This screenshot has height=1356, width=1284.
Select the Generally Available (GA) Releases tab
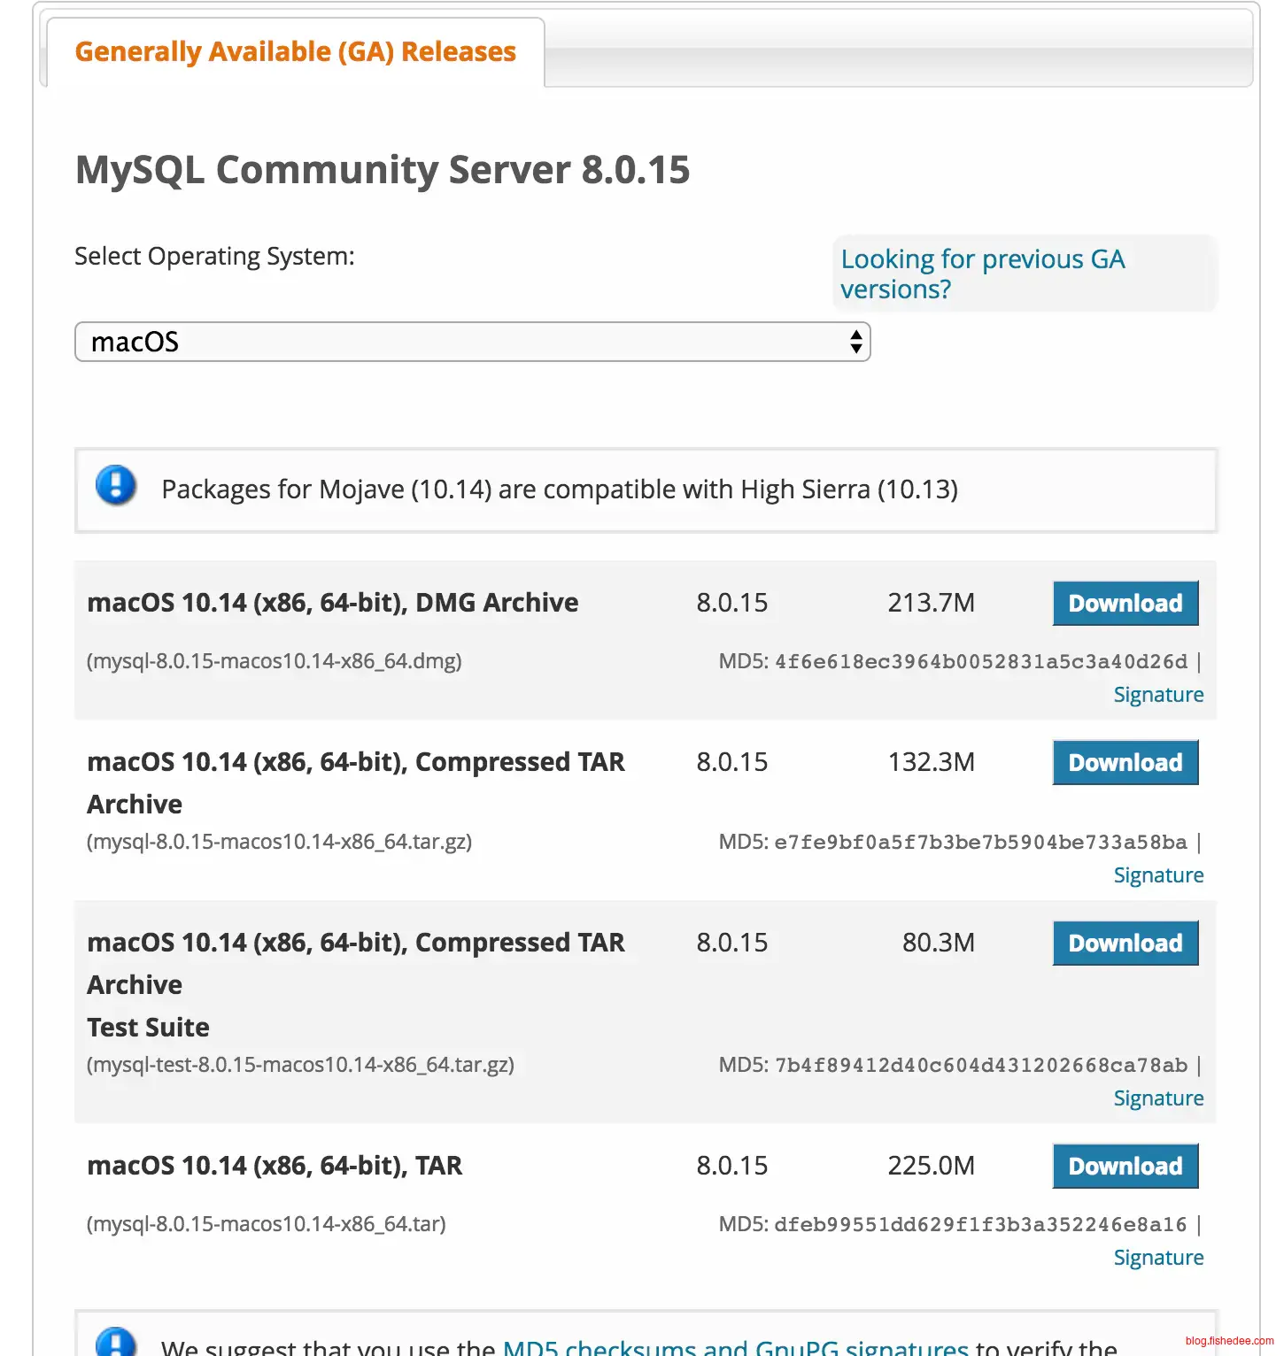click(x=295, y=52)
